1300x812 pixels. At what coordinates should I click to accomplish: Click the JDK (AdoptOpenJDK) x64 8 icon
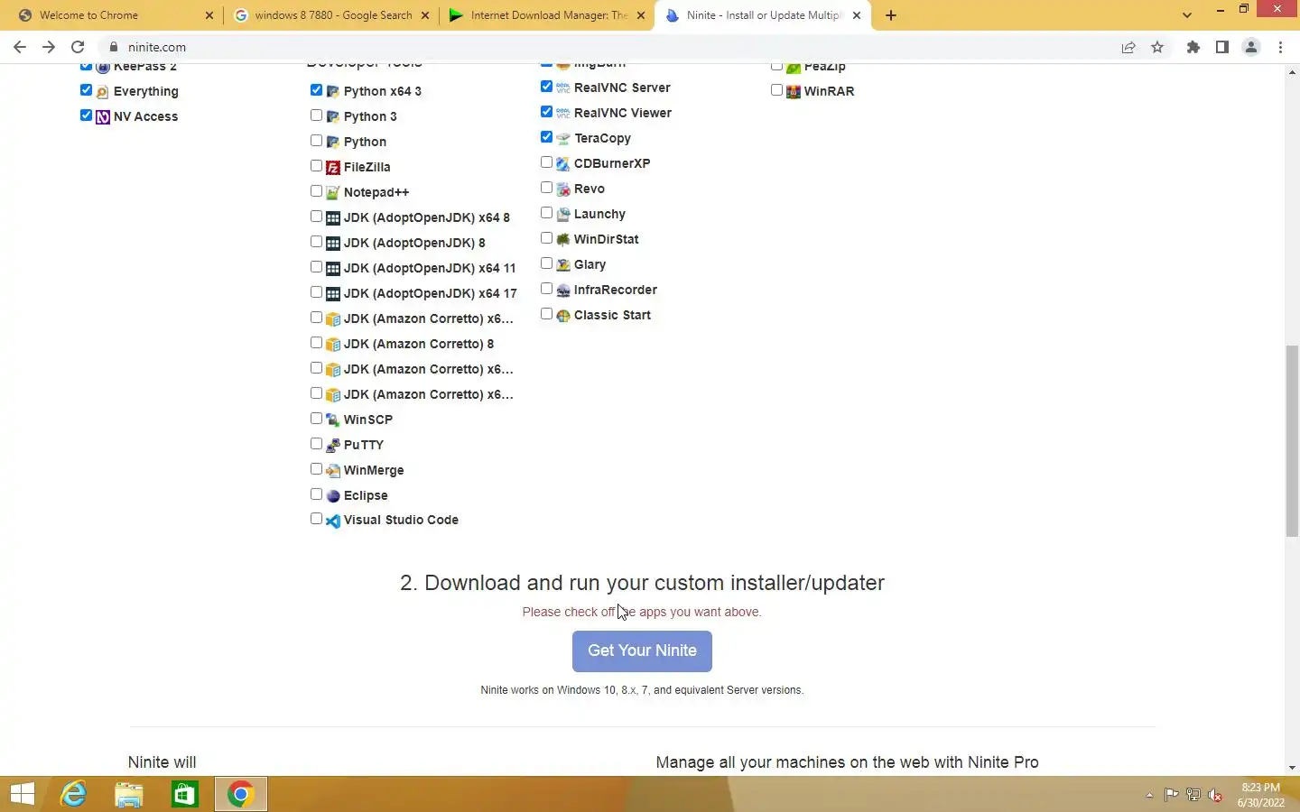click(x=333, y=217)
